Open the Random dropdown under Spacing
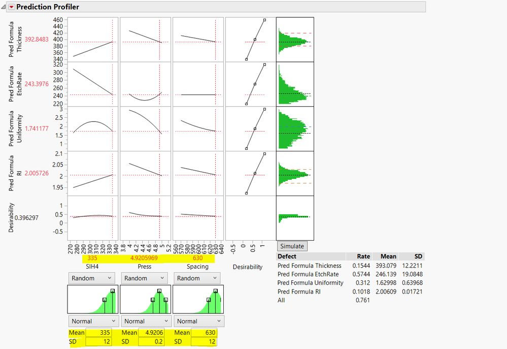Image resolution: width=507 pixels, height=349 pixels. click(x=197, y=278)
